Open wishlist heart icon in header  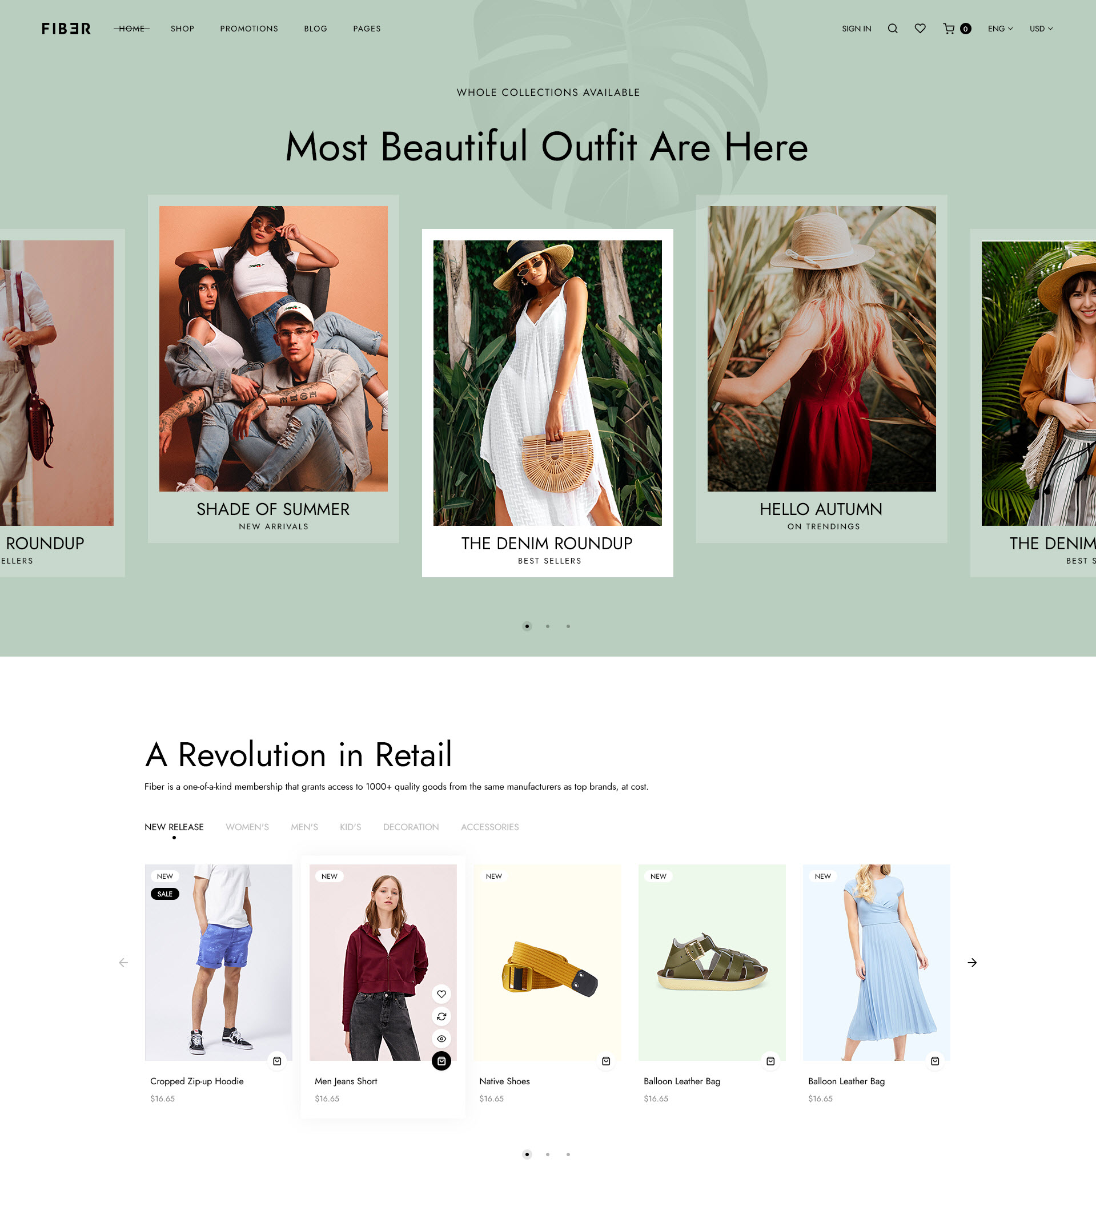920,29
